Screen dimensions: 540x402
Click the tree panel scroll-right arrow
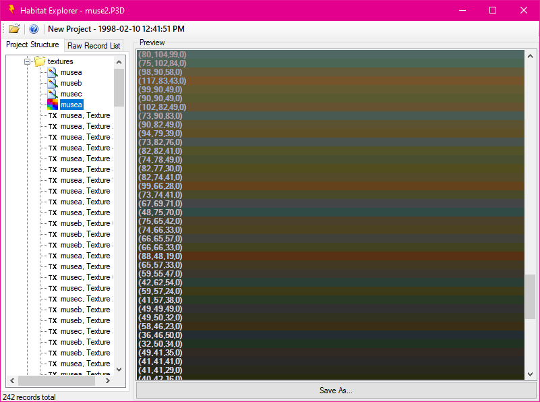108,380
